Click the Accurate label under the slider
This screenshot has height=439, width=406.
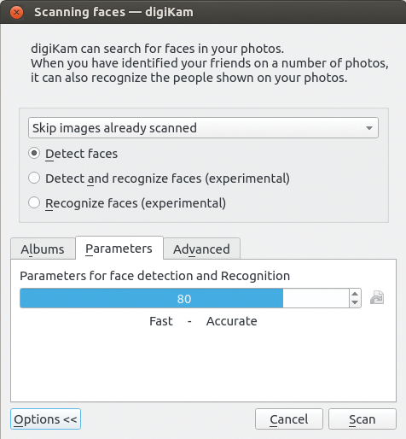tap(232, 321)
